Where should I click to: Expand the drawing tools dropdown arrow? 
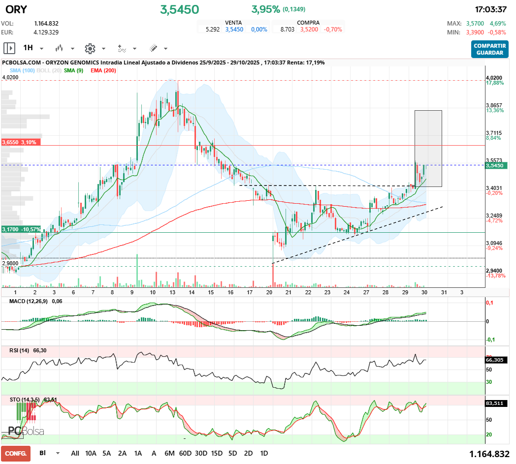coord(165,48)
